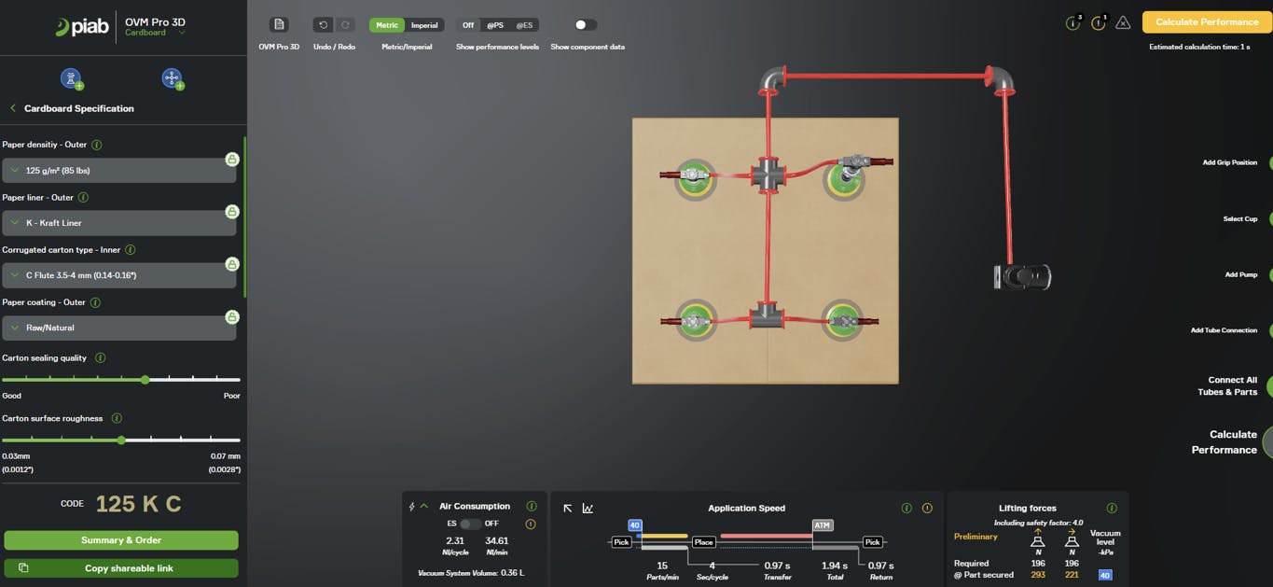
Task: Select the Metric tab
Action: click(x=385, y=24)
